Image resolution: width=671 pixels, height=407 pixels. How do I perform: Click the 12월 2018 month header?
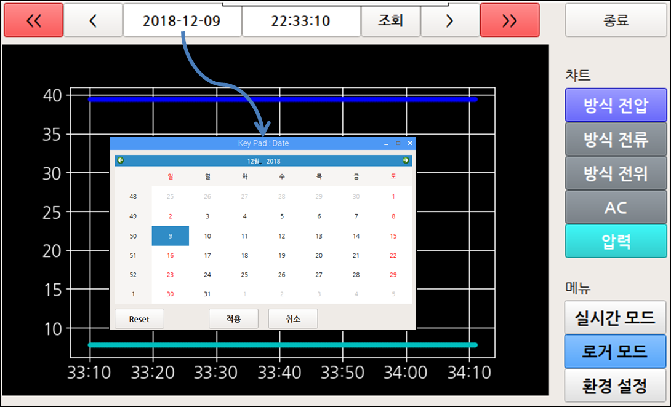(263, 161)
